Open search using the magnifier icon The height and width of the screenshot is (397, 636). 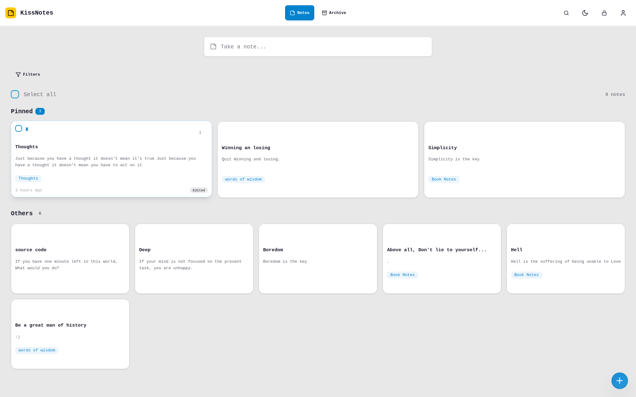coord(566,13)
